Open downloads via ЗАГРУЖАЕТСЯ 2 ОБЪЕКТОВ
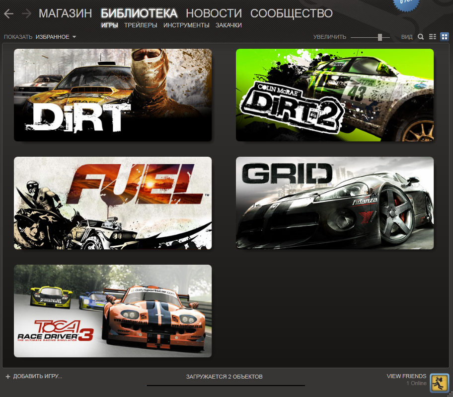 (224, 377)
